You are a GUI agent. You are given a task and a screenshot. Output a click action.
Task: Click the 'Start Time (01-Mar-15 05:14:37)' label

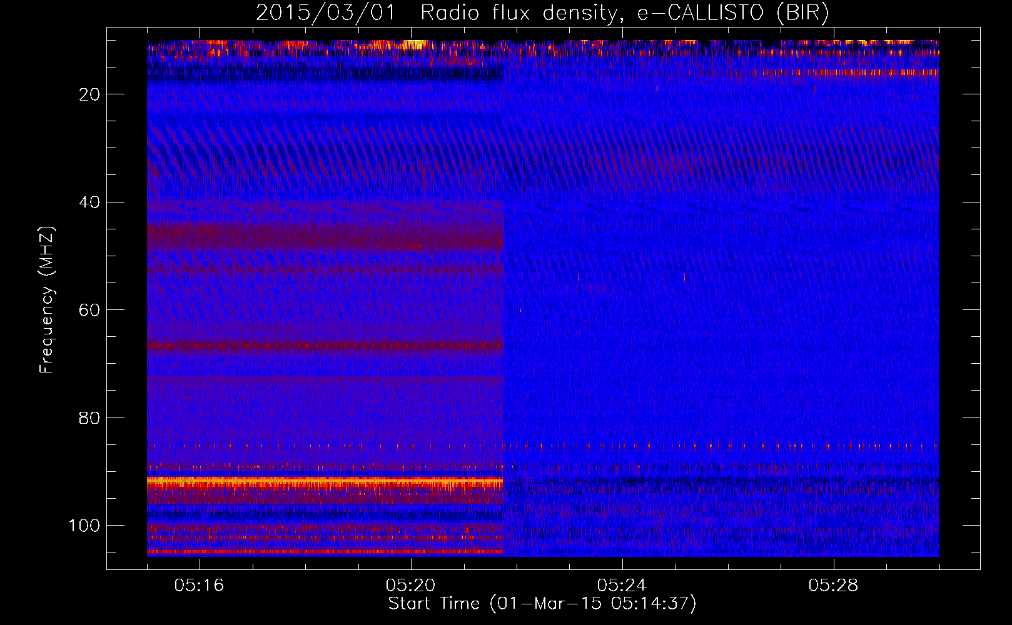pyautogui.click(x=542, y=603)
